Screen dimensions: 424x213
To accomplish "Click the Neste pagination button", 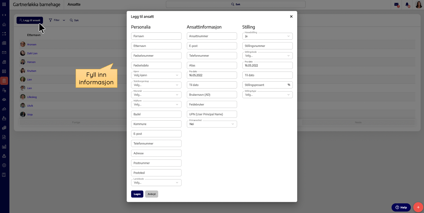I will click(358, 122).
